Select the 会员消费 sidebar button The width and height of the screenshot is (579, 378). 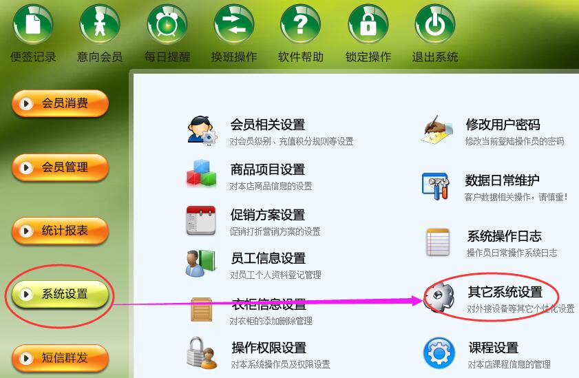(x=60, y=103)
